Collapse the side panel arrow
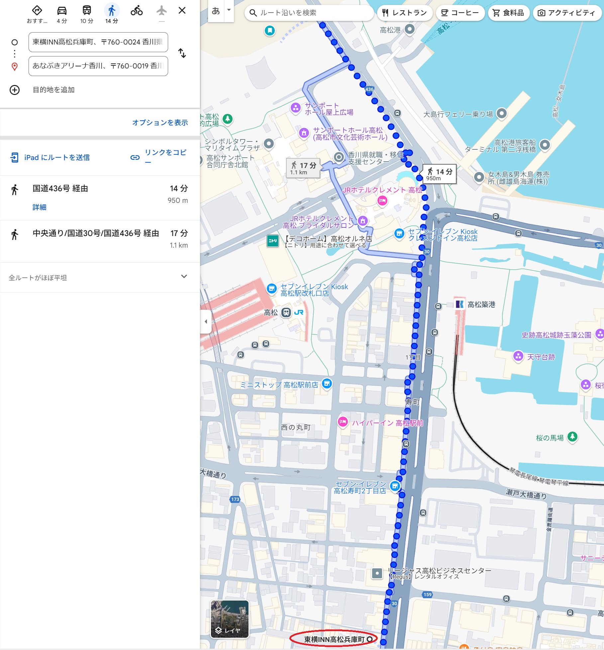 [206, 321]
